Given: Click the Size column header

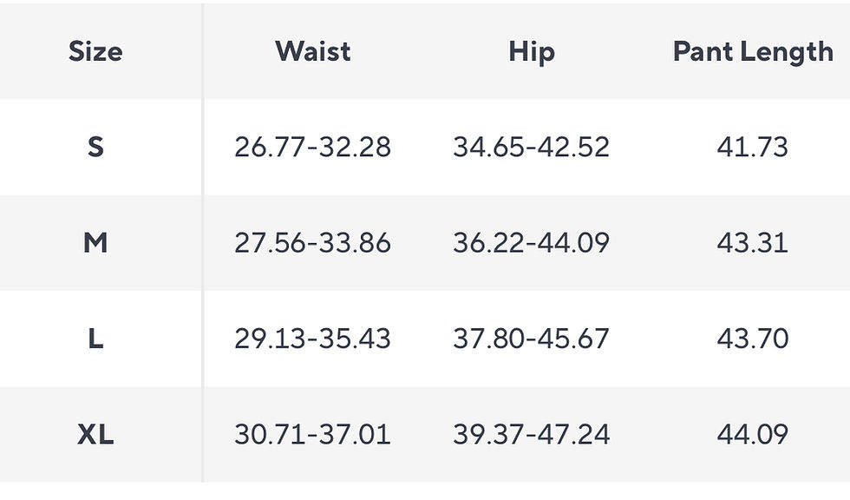Looking at the screenshot, I should coord(95,51).
